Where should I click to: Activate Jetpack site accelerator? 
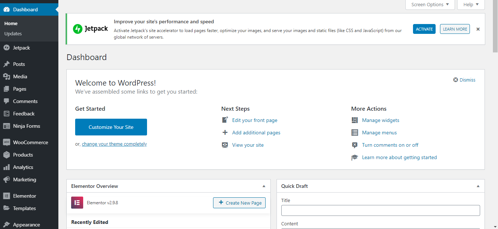(424, 29)
